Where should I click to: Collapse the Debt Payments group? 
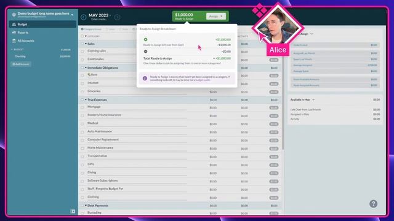(x=86, y=206)
